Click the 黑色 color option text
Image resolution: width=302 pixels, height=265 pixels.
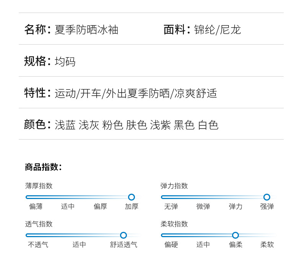[x=184, y=125]
